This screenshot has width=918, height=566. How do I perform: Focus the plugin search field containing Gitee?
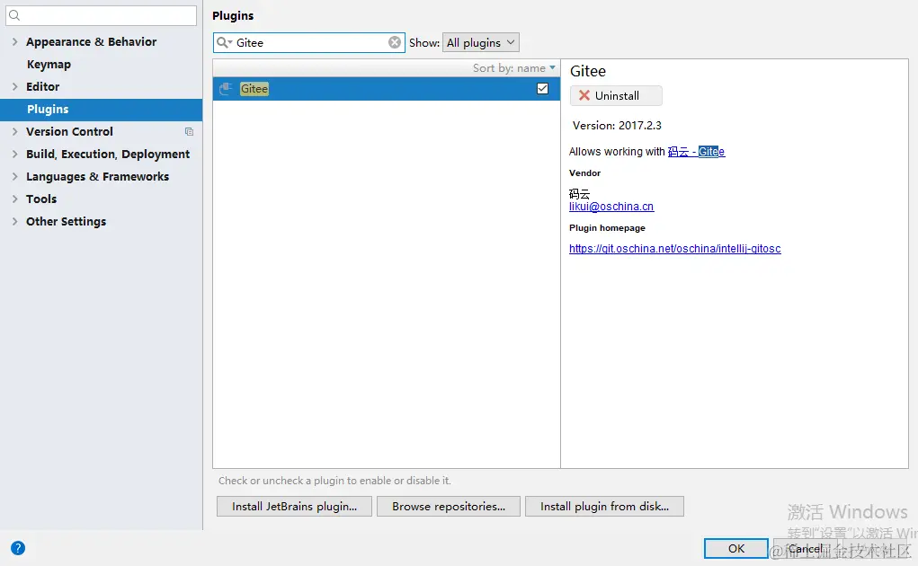(x=309, y=43)
